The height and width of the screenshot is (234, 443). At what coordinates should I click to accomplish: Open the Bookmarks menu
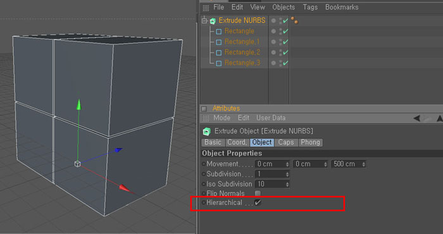[342, 7]
